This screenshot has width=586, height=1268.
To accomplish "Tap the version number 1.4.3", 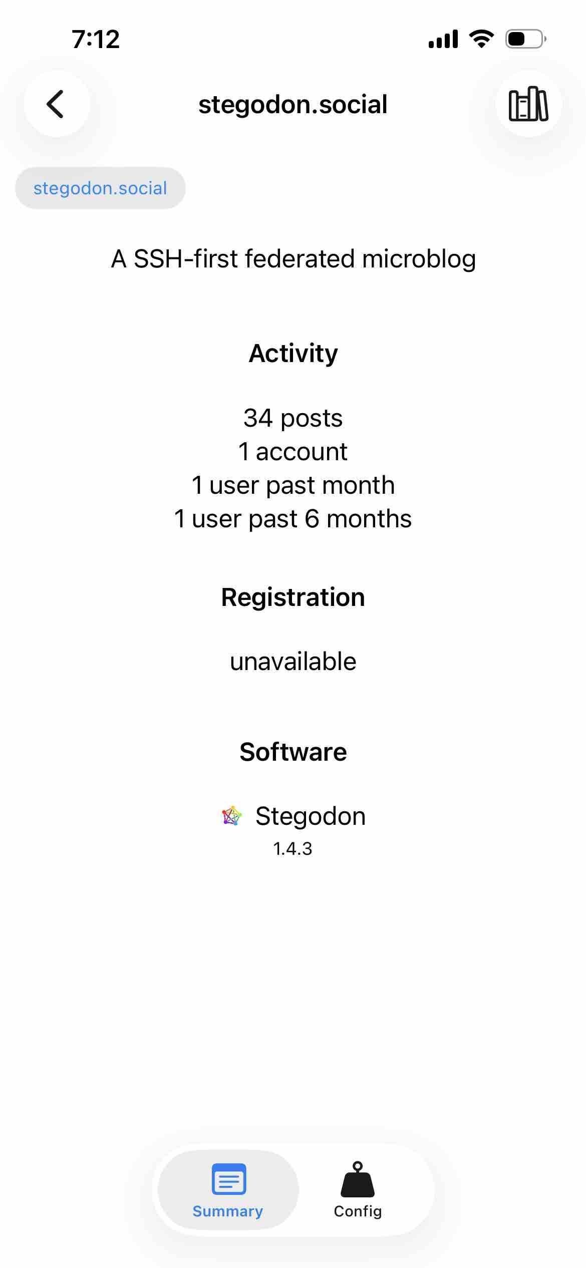I will (292, 848).
